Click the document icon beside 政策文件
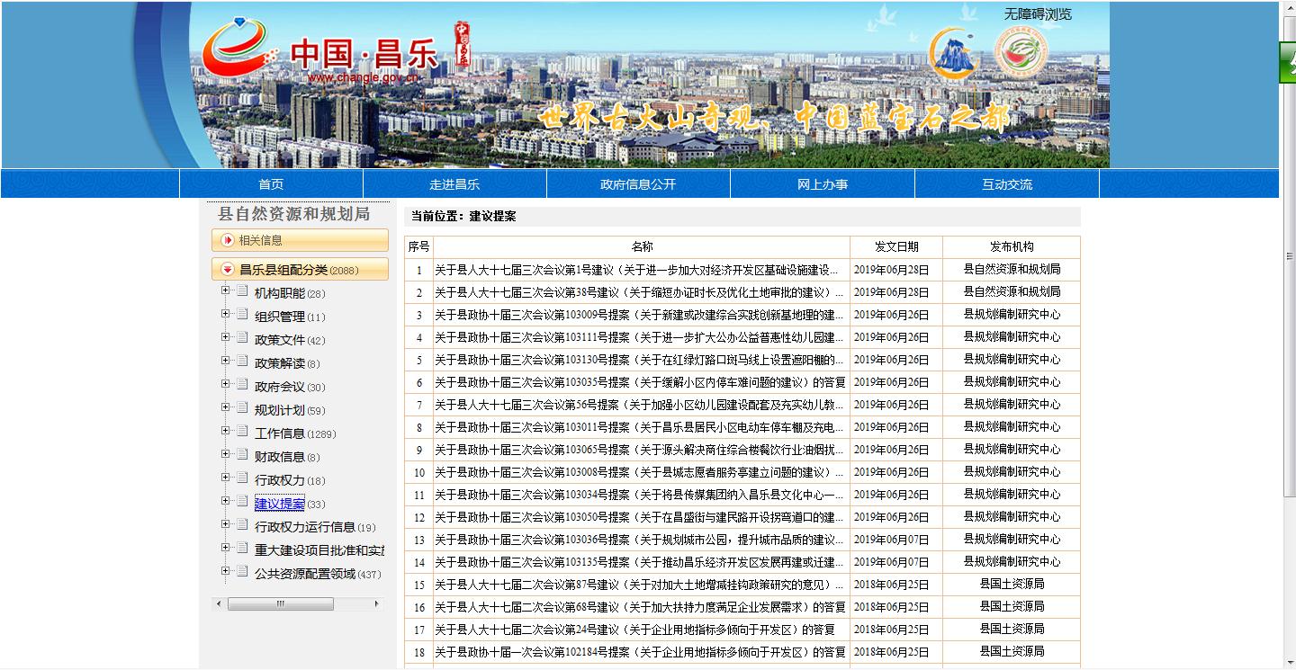Screen dimensions: 1296x670 click(x=242, y=338)
